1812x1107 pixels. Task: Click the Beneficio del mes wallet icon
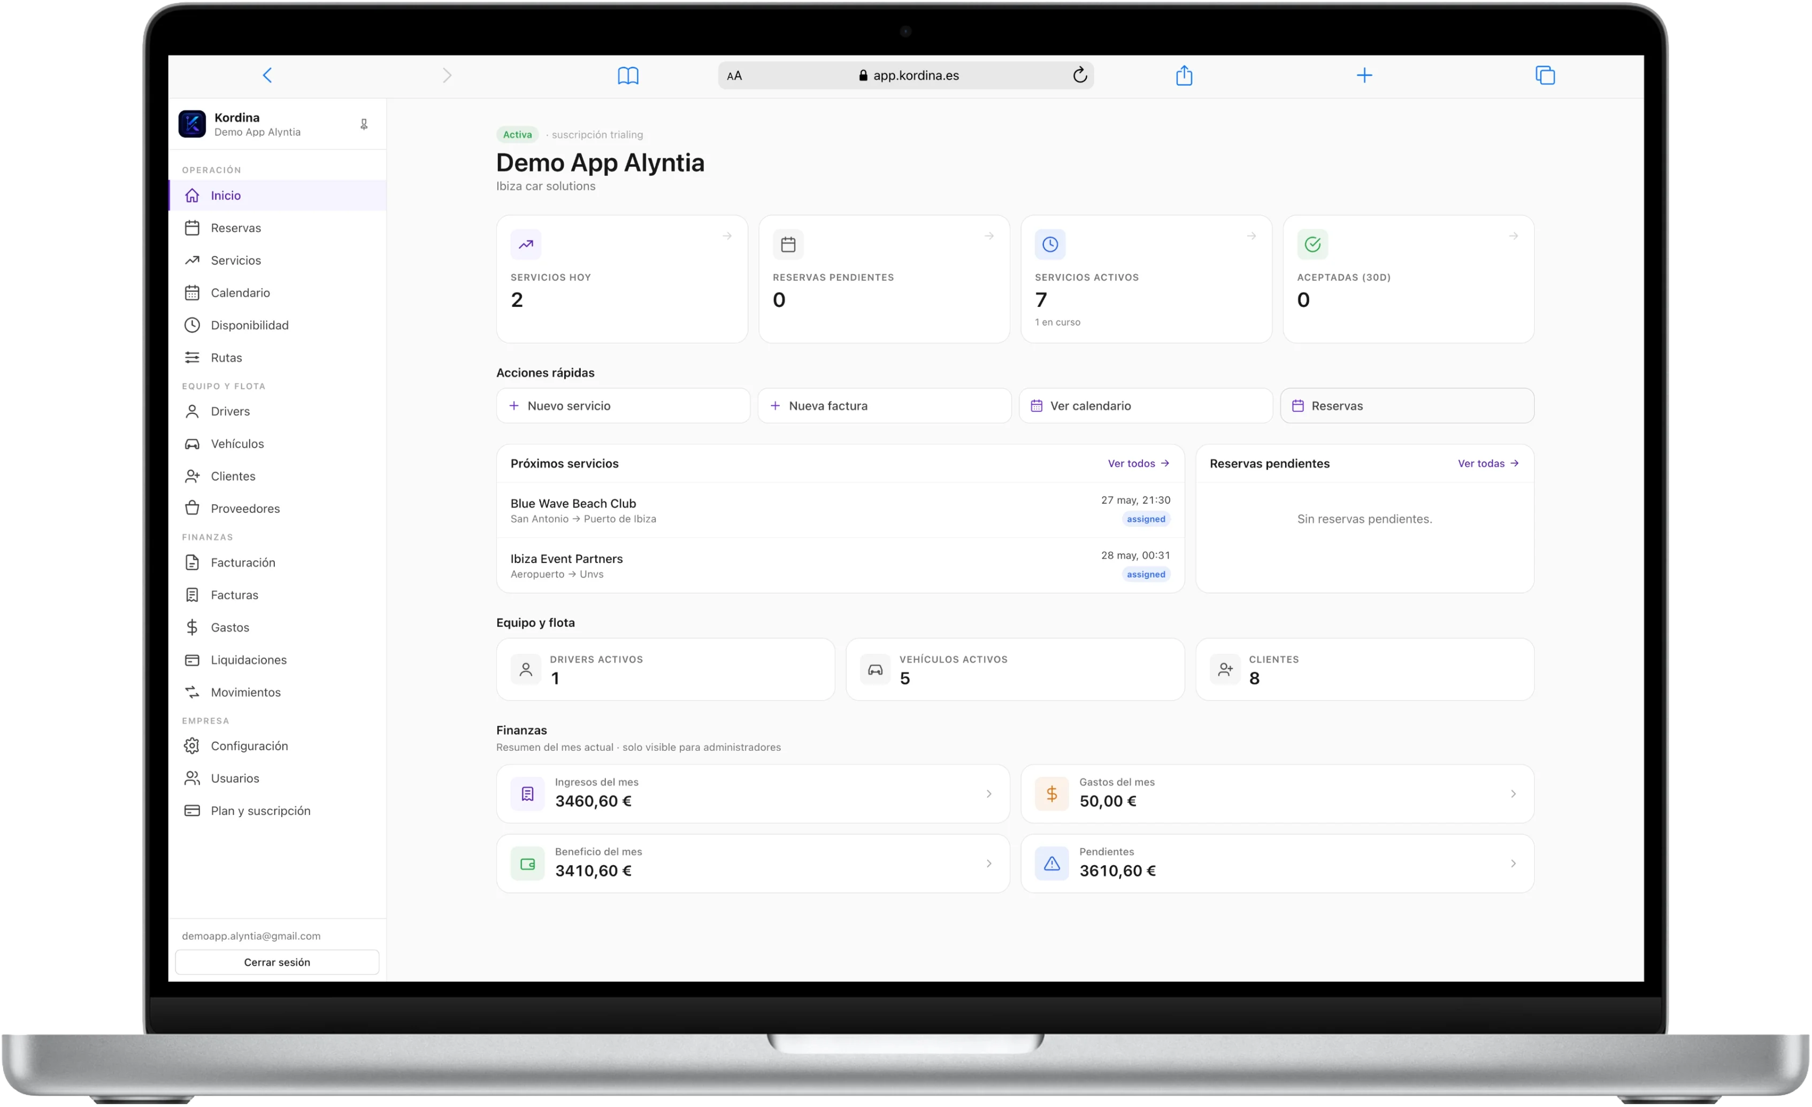[x=527, y=864]
